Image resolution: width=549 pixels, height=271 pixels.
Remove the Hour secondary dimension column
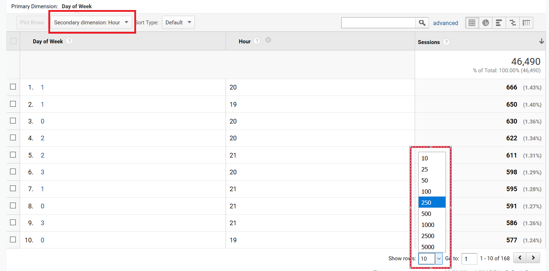(x=268, y=40)
